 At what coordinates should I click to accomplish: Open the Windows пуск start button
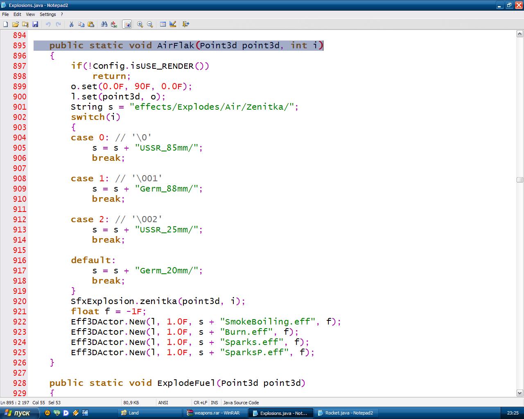(19, 413)
